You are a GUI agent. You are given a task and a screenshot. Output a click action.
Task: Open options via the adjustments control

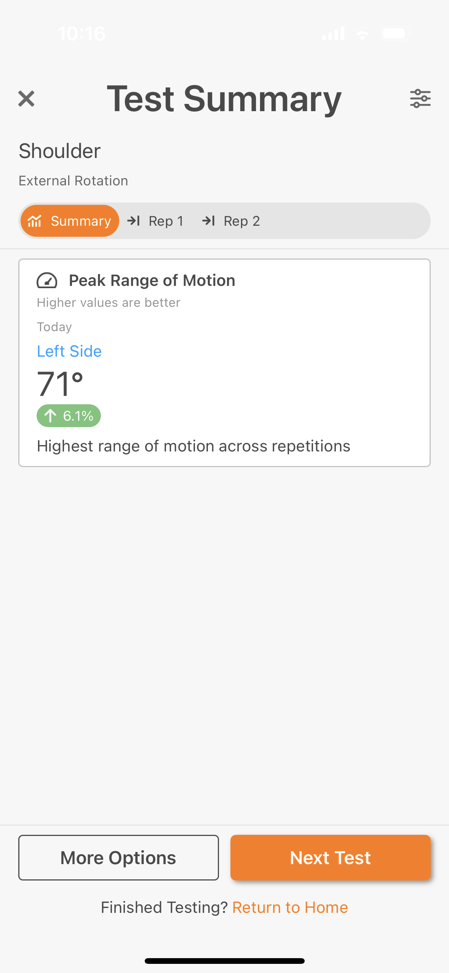click(x=420, y=98)
